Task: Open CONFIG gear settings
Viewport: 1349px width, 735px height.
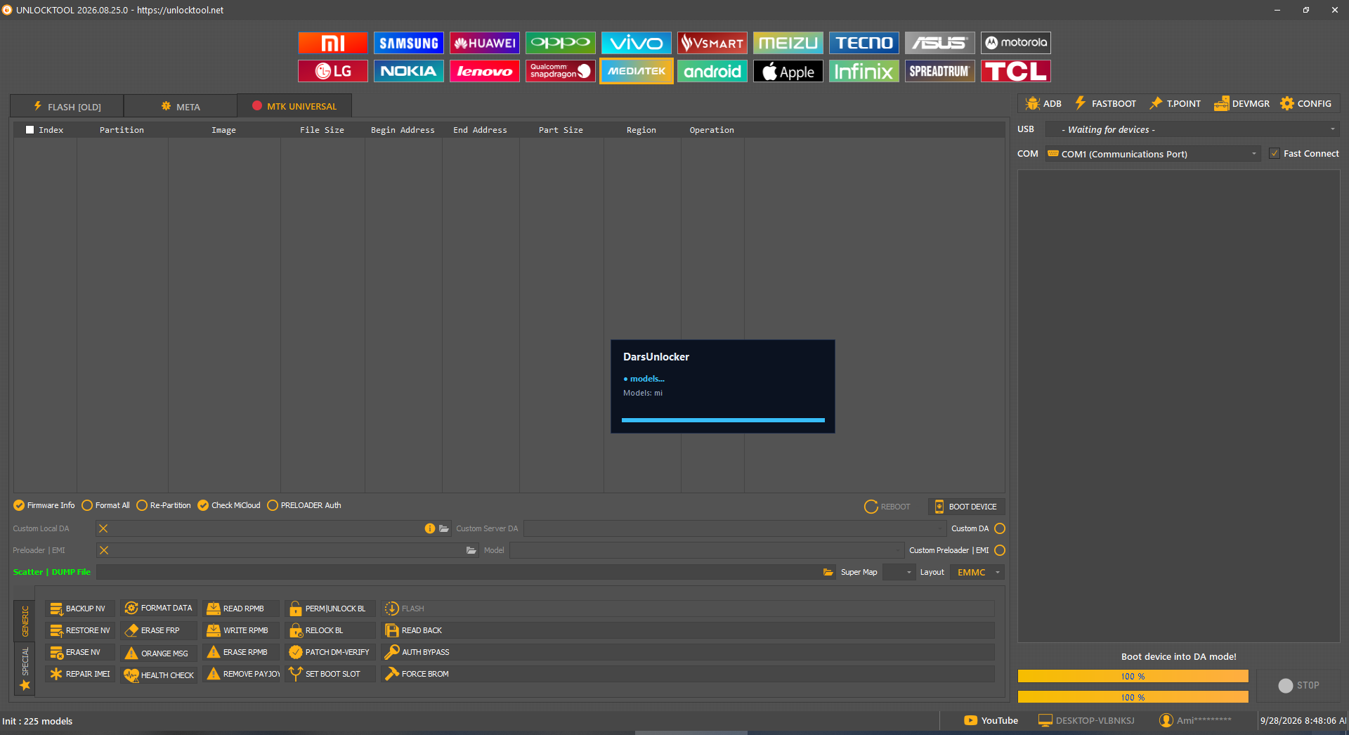Action: (x=1306, y=103)
